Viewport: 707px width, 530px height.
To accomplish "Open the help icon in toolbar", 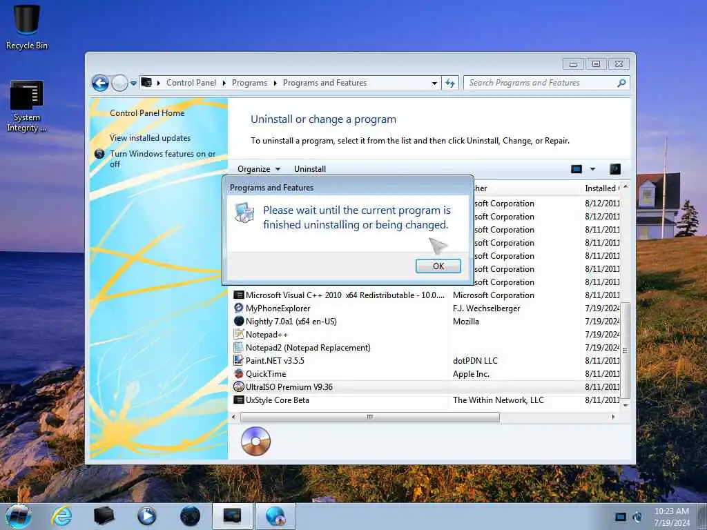I will tap(615, 169).
